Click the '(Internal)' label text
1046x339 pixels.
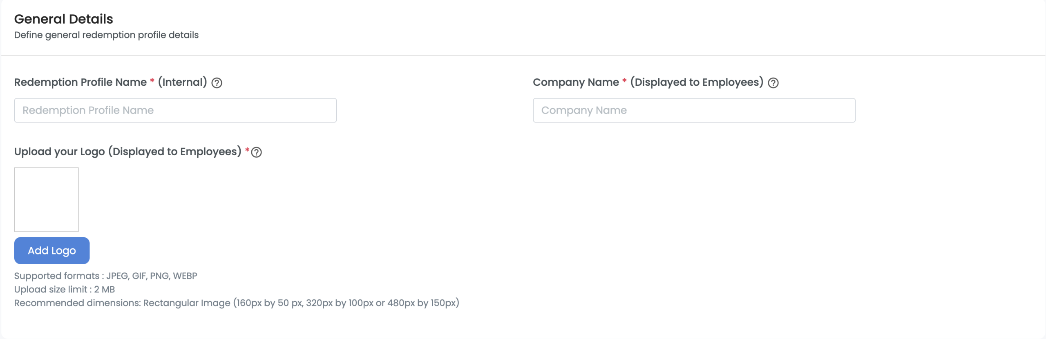click(183, 82)
